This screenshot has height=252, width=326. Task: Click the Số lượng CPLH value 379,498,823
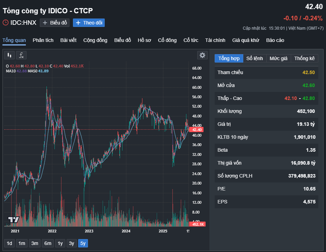tap(302, 176)
